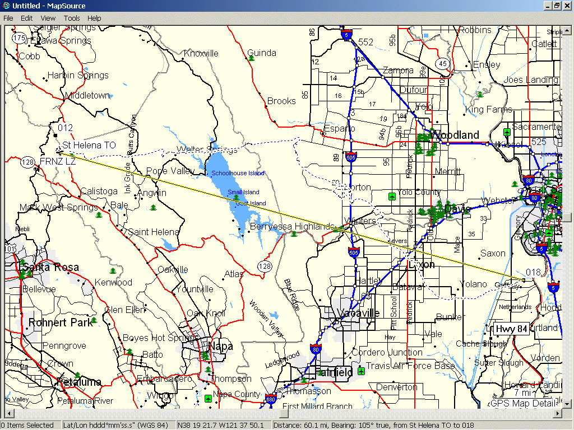Restore the MapSource window

pyautogui.click(x=557, y=6)
